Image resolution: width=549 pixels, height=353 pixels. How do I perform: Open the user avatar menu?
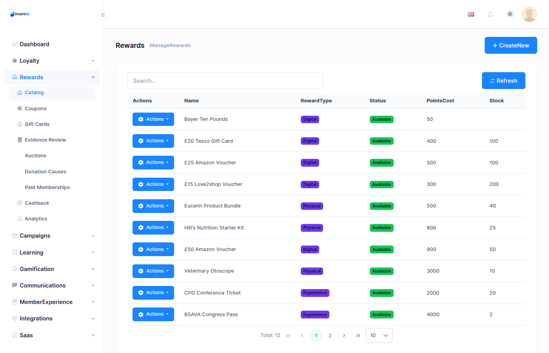(x=529, y=14)
